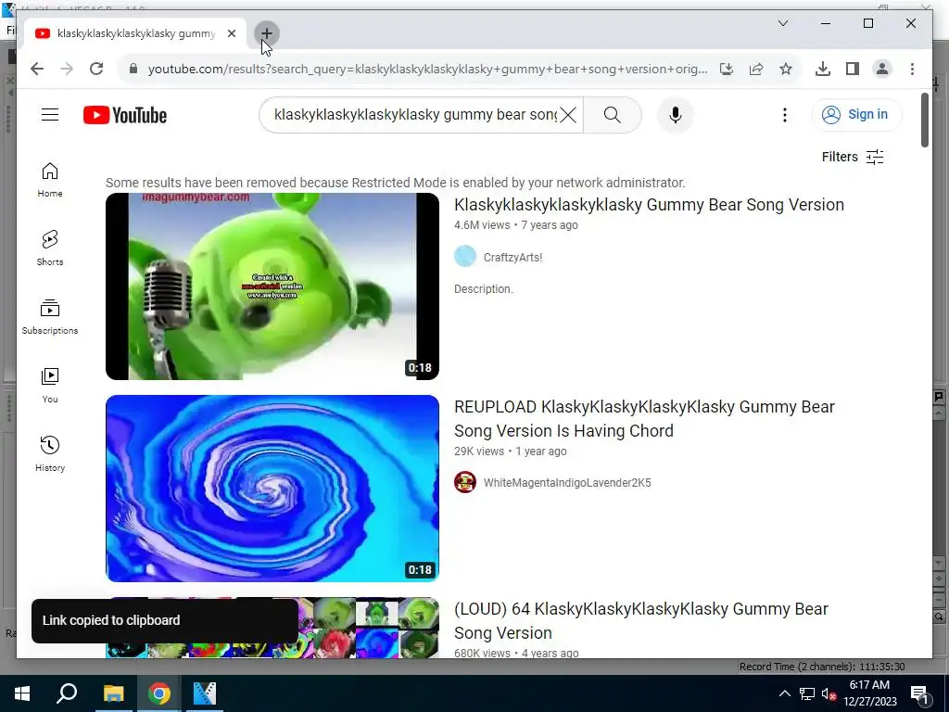949x712 pixels.
Task: Install YouTube app icon in address bar
Action: 727,69
